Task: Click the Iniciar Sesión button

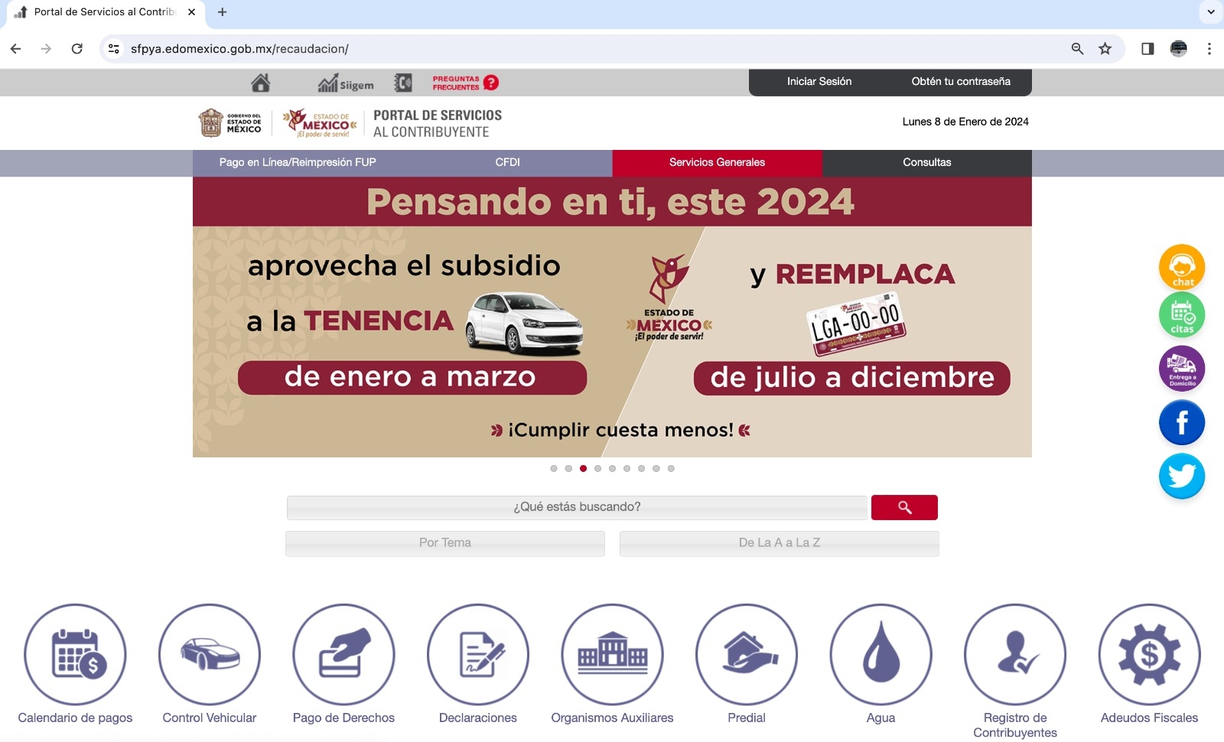Action: [x=819, y=82]
